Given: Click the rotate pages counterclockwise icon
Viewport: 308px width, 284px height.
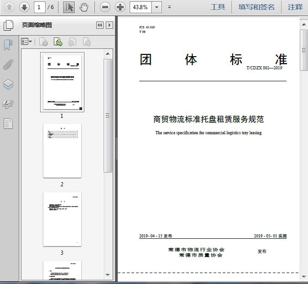Looking at the screenshot, I should coord(73,42).
